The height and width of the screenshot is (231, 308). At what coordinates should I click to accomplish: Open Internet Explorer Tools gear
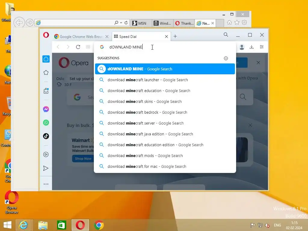tap(244, 22)
